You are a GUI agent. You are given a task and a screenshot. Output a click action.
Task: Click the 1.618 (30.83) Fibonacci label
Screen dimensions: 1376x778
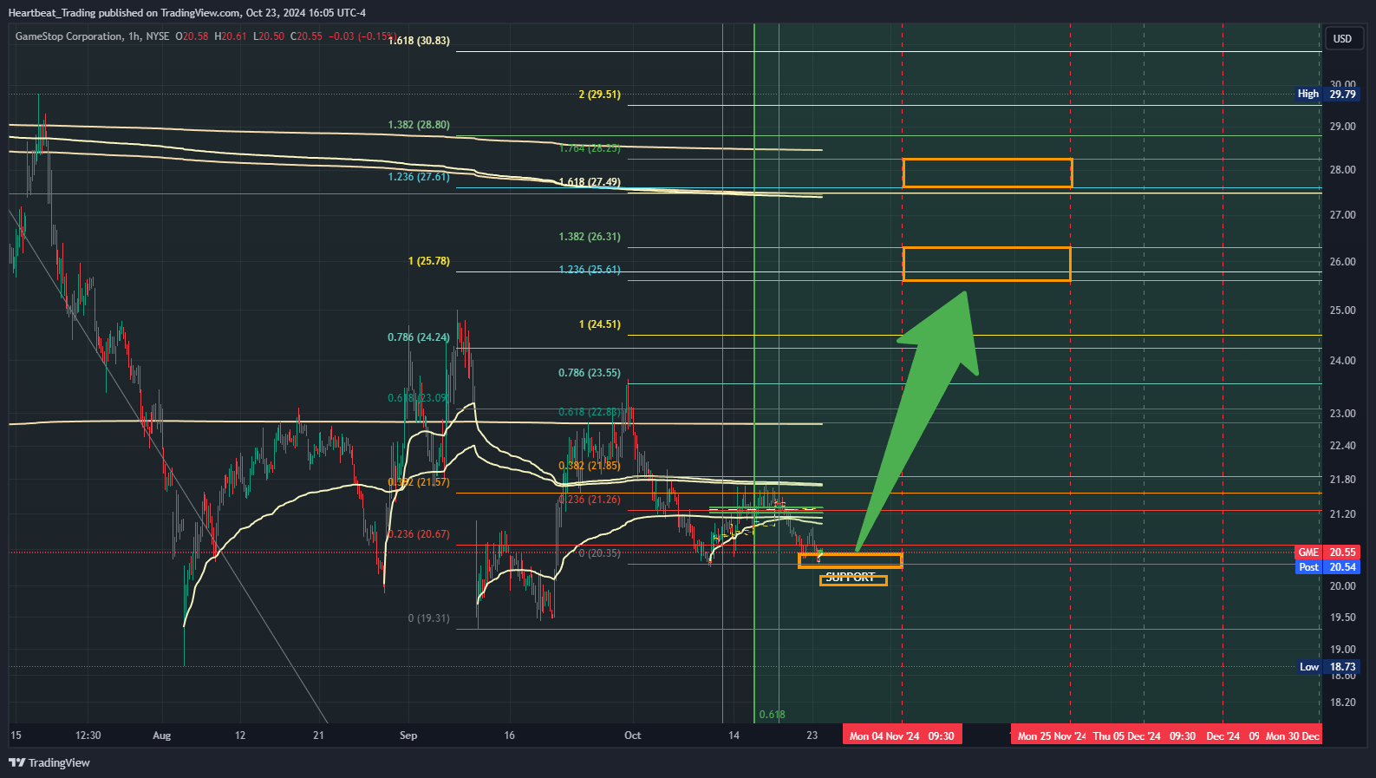(419, 41)
